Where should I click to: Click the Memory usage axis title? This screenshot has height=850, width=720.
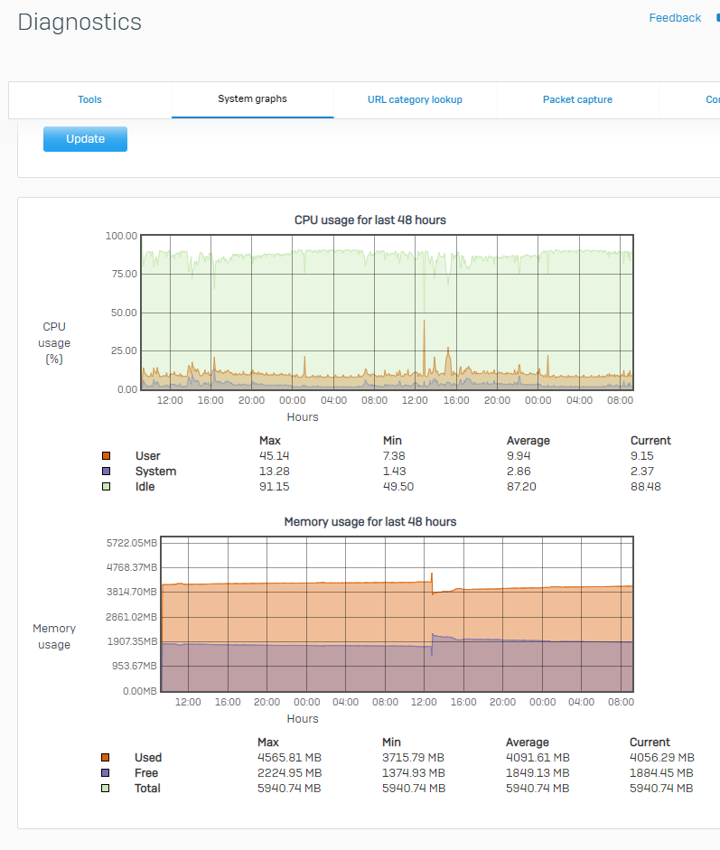pyautogui.click(x=54, y=637)
